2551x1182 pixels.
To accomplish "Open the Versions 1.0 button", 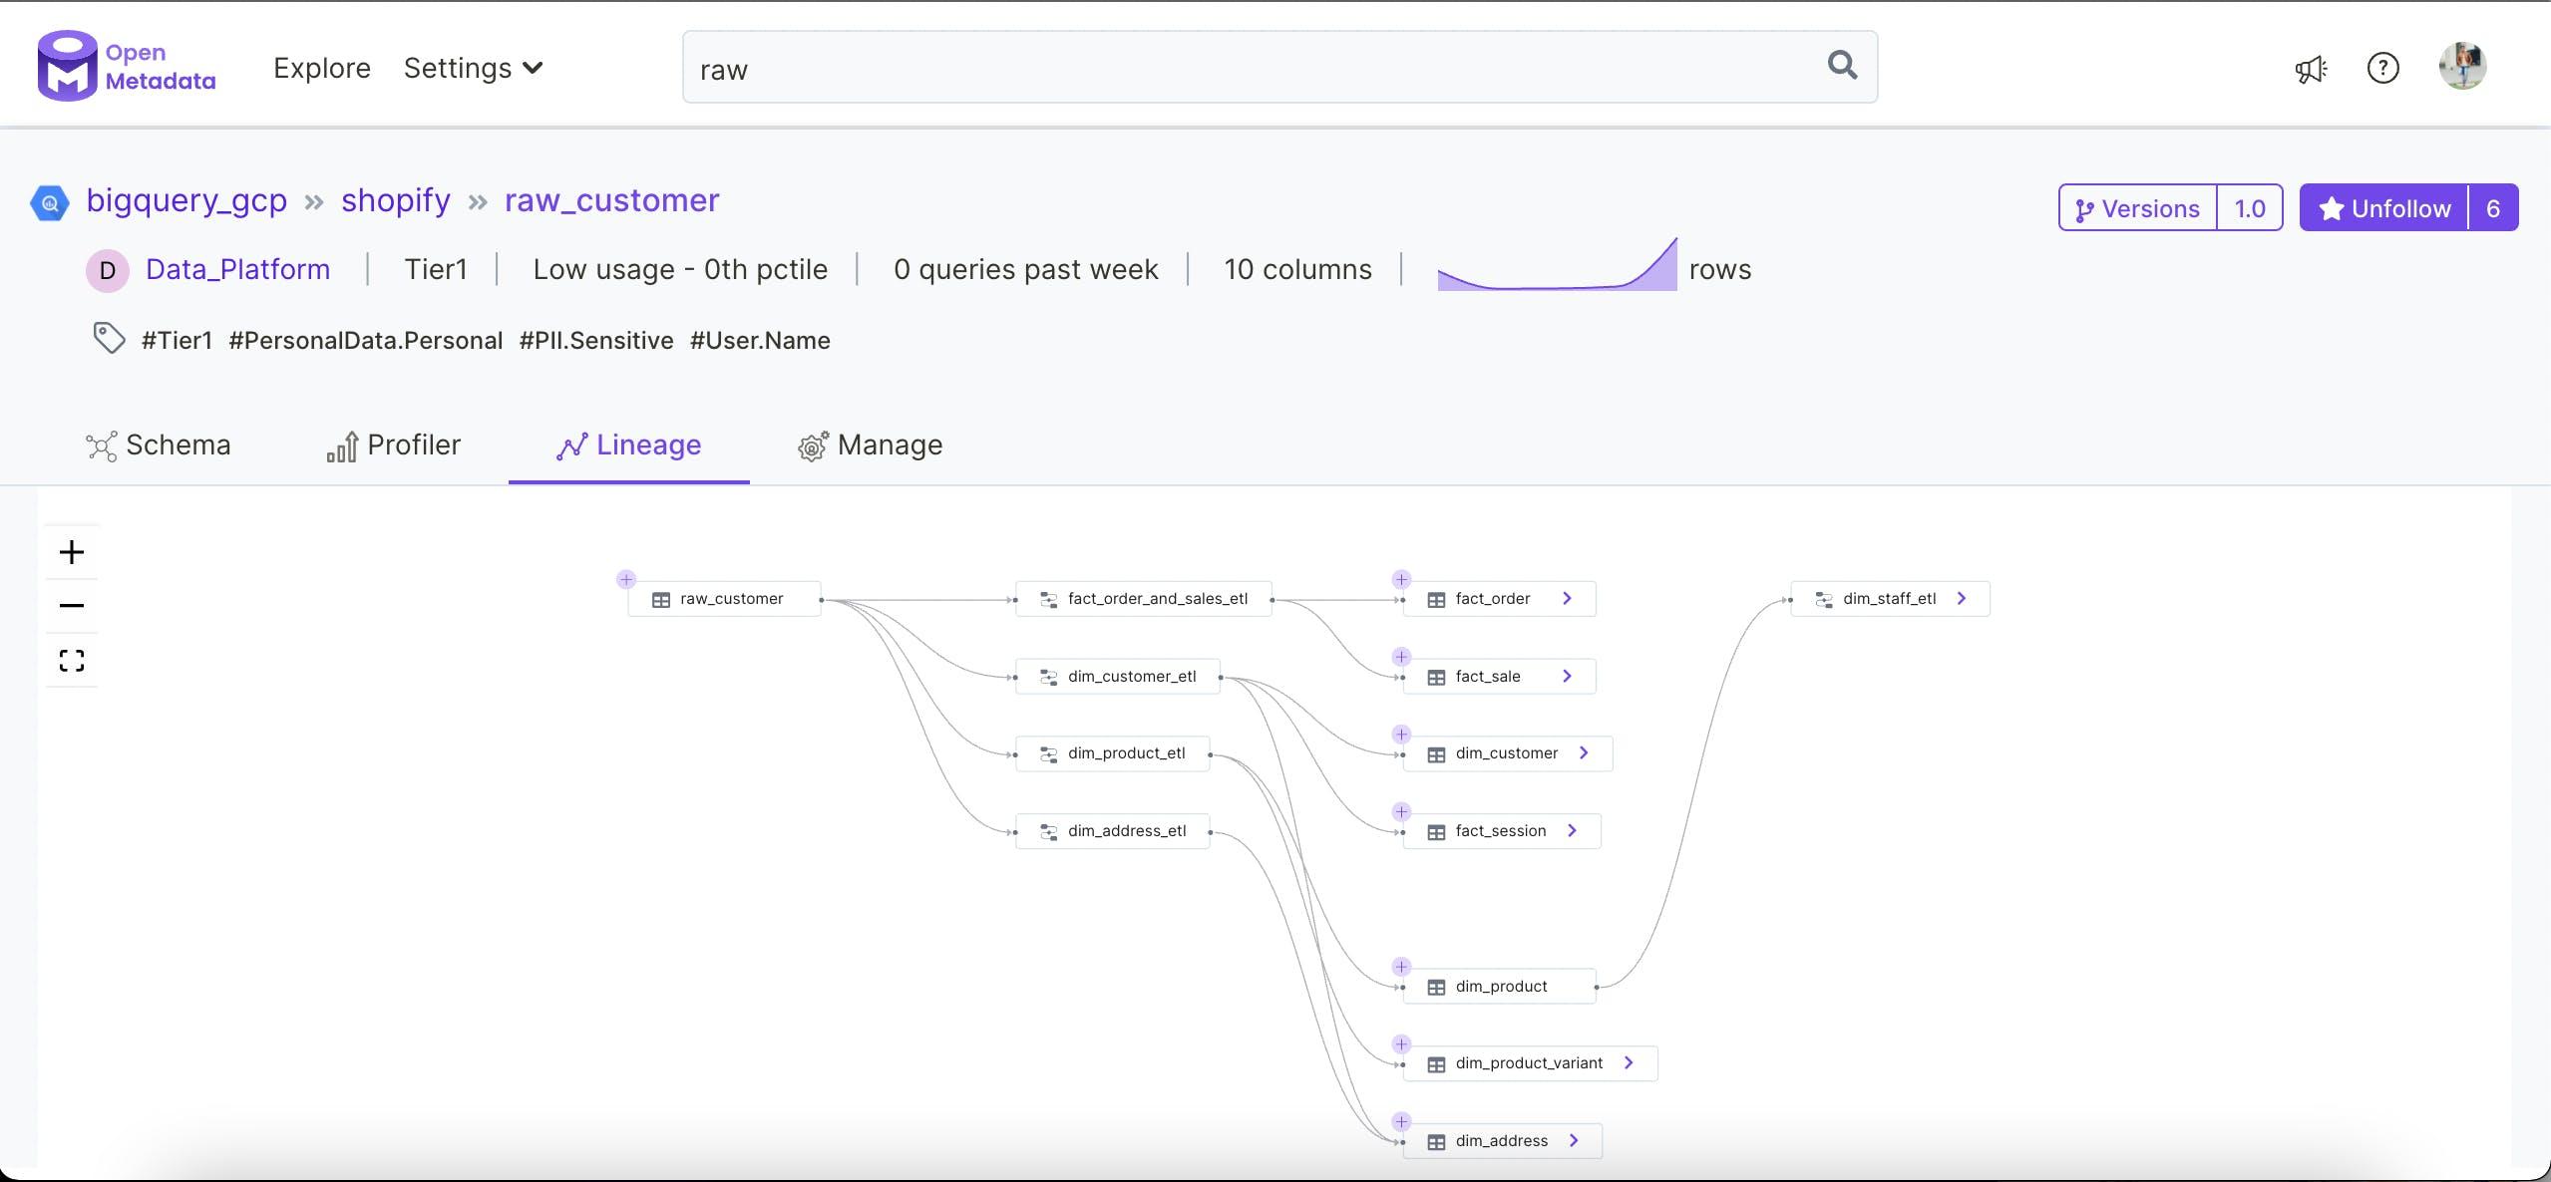I will tap(2169, 208).
